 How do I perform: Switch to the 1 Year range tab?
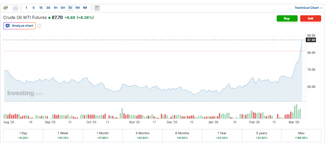tap(222, 135)
